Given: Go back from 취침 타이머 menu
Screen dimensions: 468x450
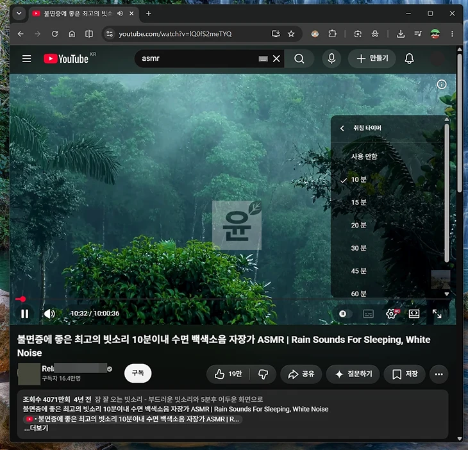Looking at the screenshot, I should tap(342, 128).
